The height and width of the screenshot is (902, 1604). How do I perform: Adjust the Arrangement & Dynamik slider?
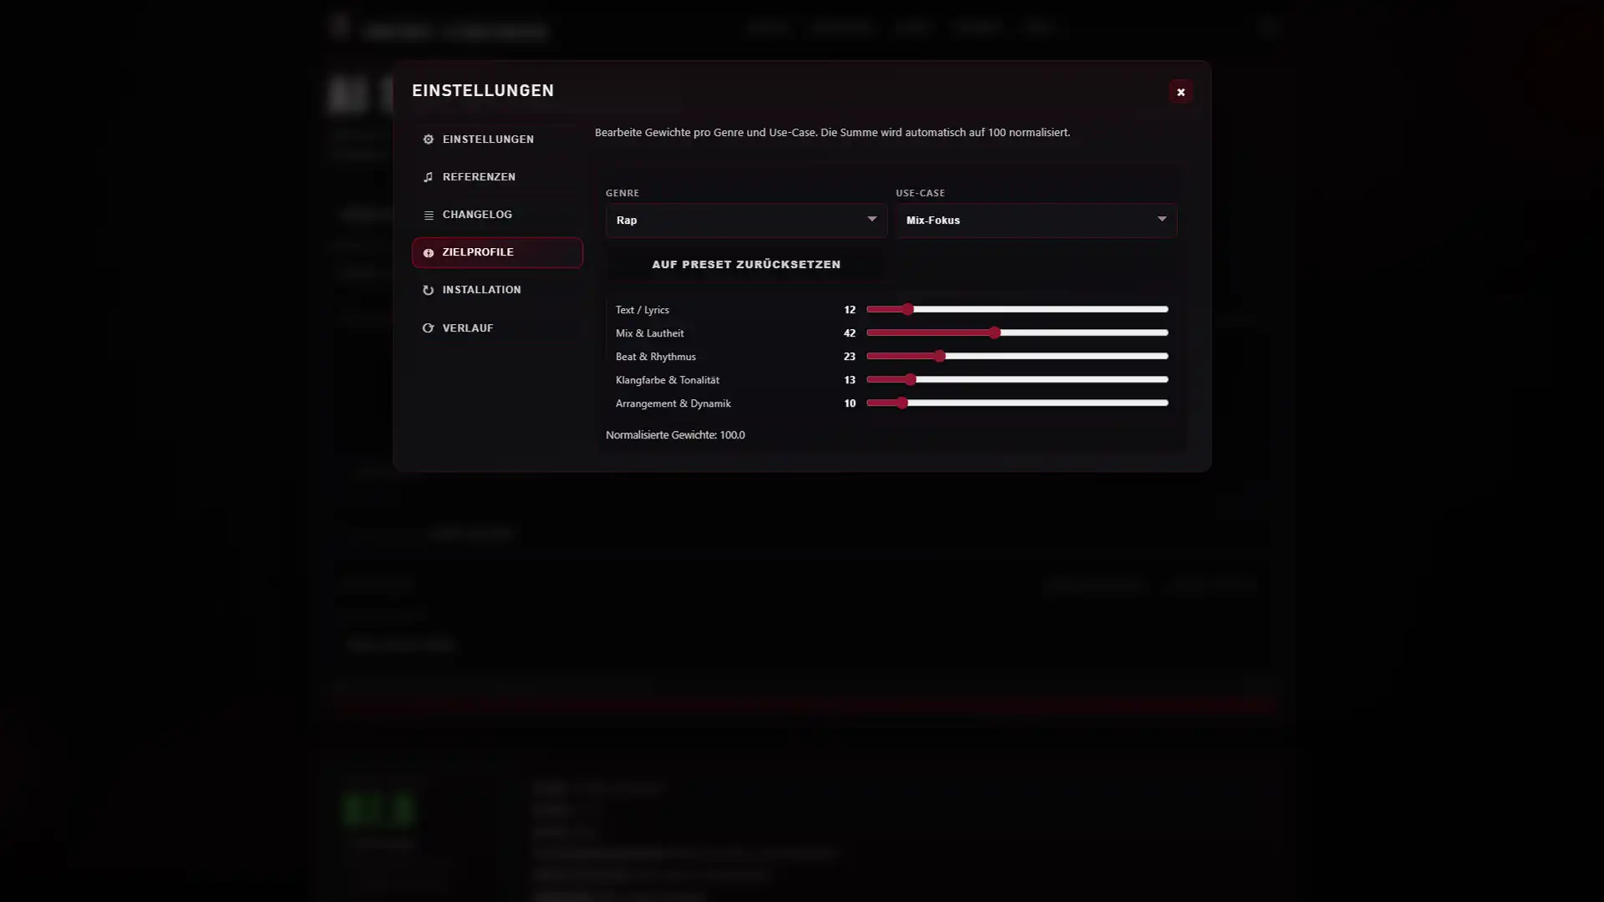point(1017,403)
